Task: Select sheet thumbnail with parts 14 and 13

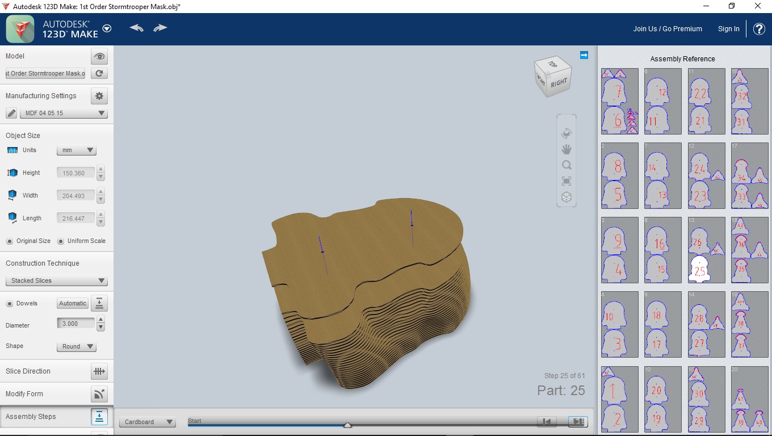Action: [663, 175]
